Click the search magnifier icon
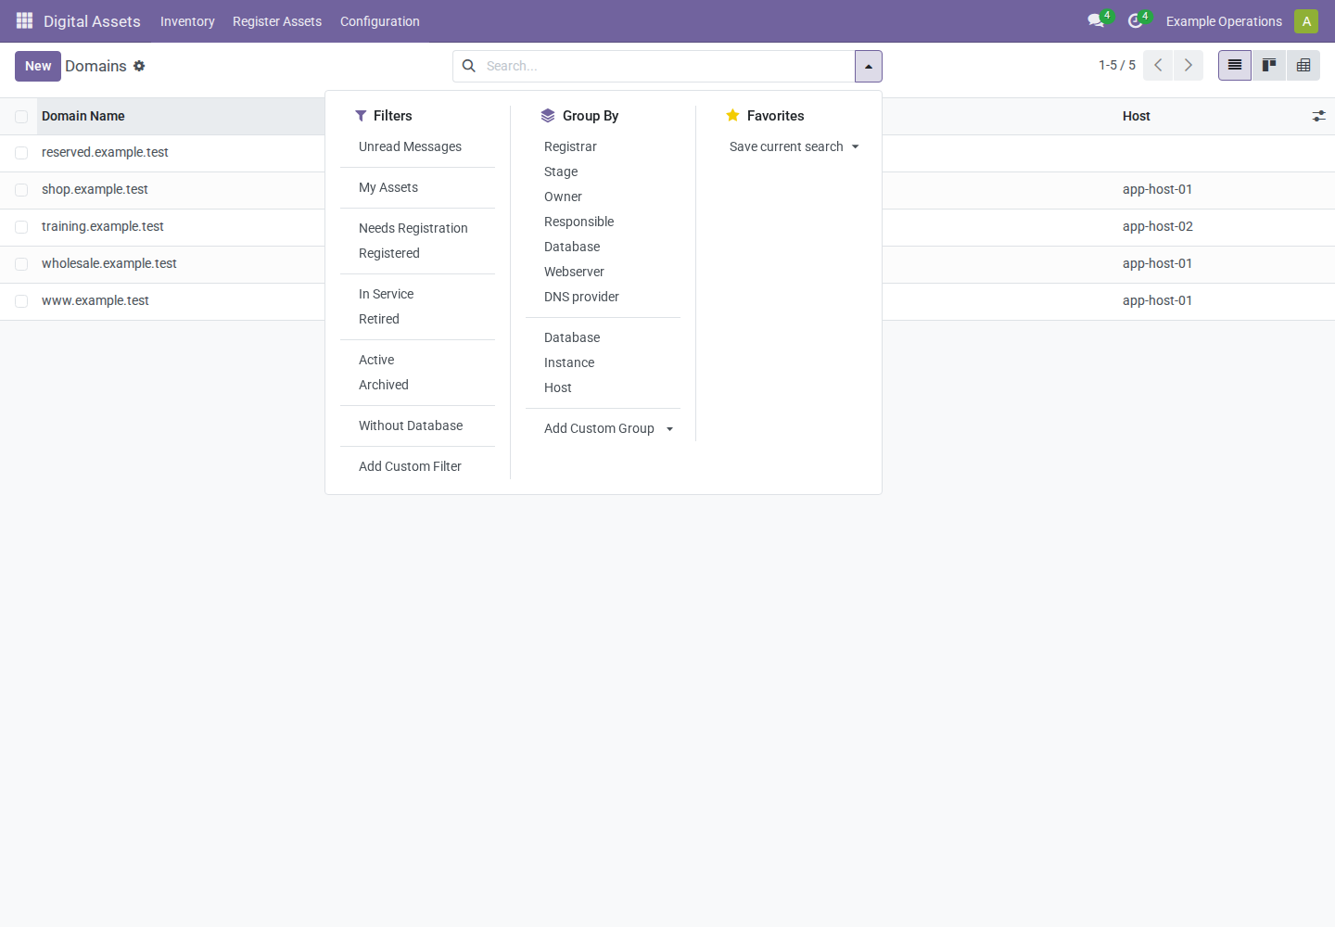 (469, 66)
